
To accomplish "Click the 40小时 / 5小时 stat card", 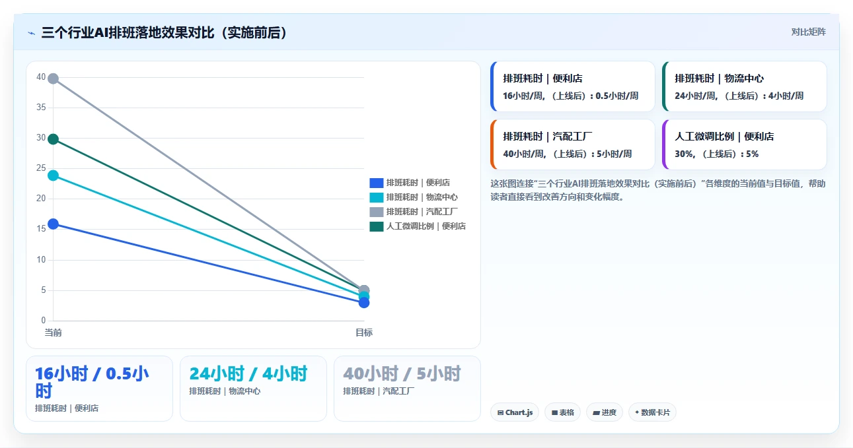I will [x=407, y=389].
